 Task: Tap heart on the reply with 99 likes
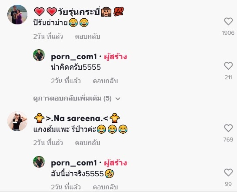[x=228, y=172]
